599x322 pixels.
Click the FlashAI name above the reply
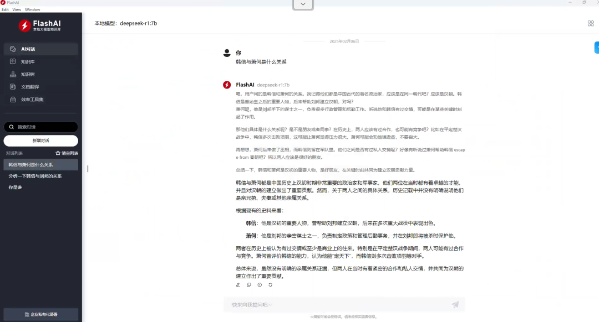(245, 85)
